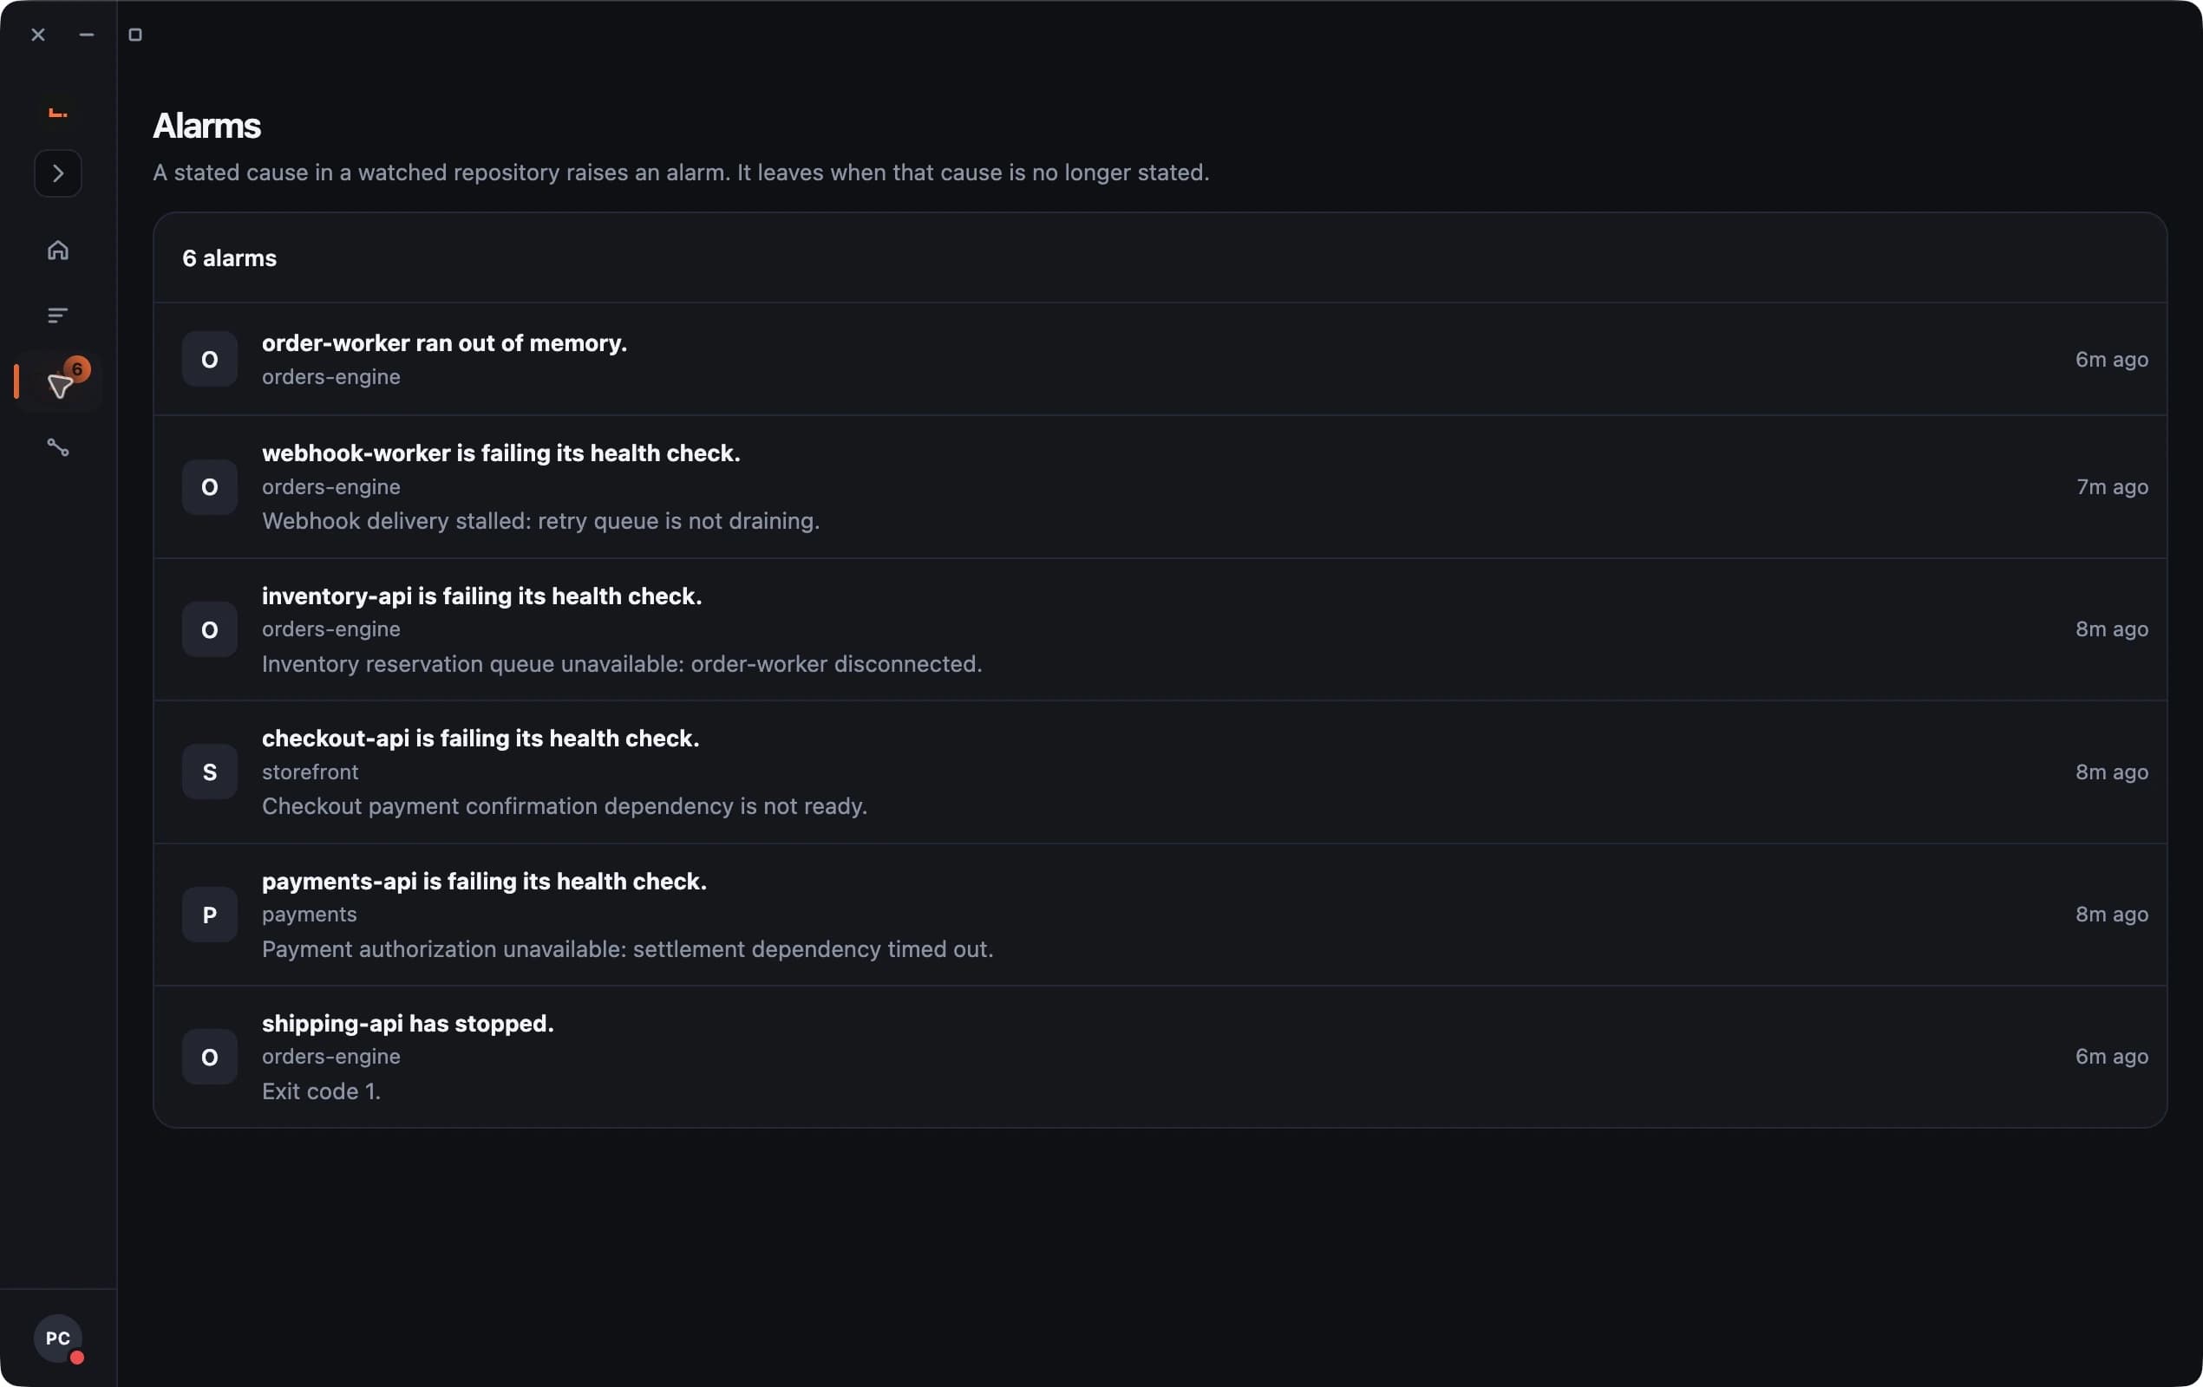The image size is (2203, 1387).
Task: Click the orange app logo
Action: pyautogui.click(x=57, y=113)
